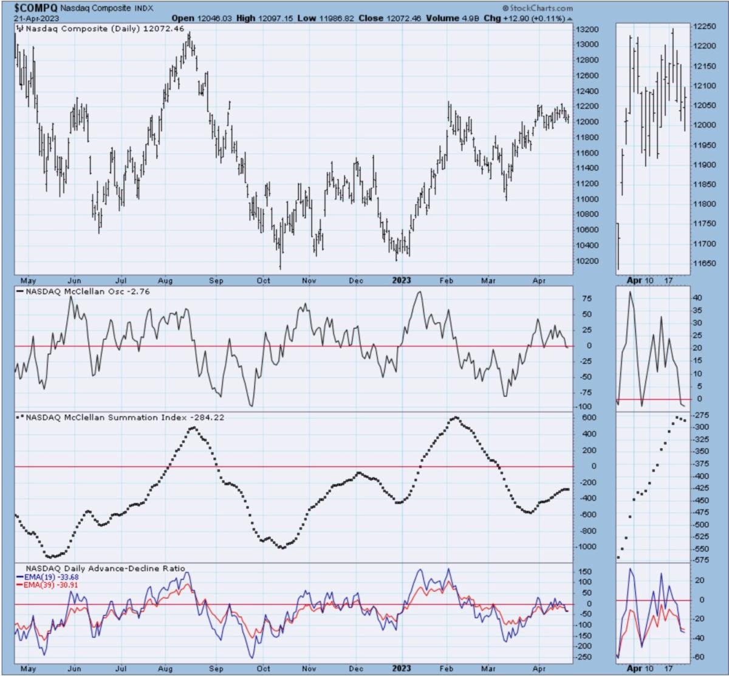Click the red line marker for EMA(39)
This screenshot has width=729, height=676.
tap(21, 585)
